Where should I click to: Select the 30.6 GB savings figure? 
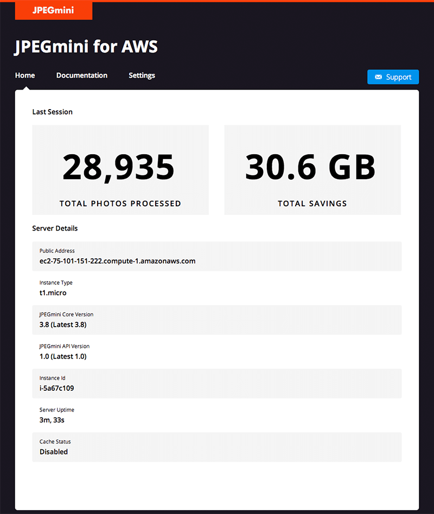pos(310,167)
